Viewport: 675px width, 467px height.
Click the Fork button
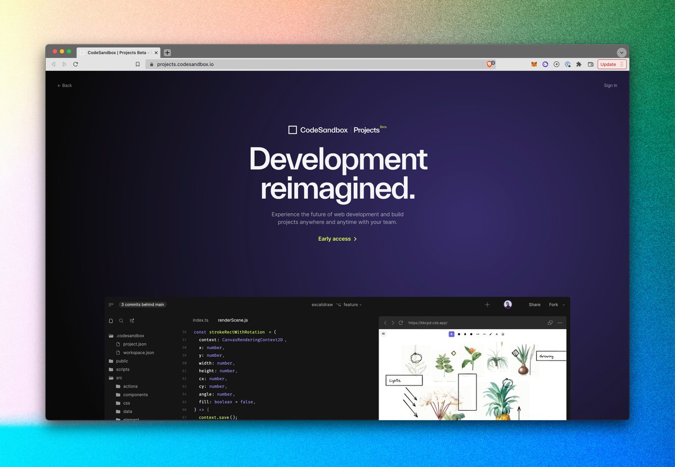pos(553,304)
